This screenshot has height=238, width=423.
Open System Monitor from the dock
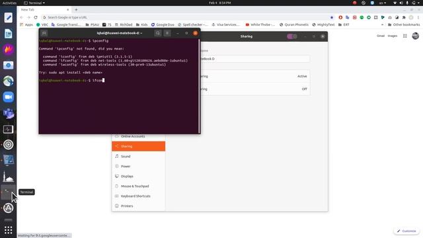click(9, 129)
